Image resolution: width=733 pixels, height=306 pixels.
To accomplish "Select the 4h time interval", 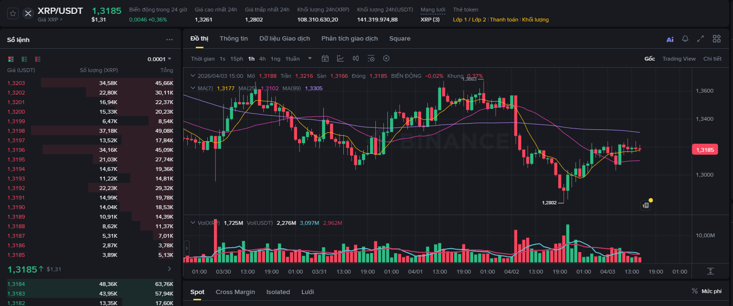I will (263, 59).
